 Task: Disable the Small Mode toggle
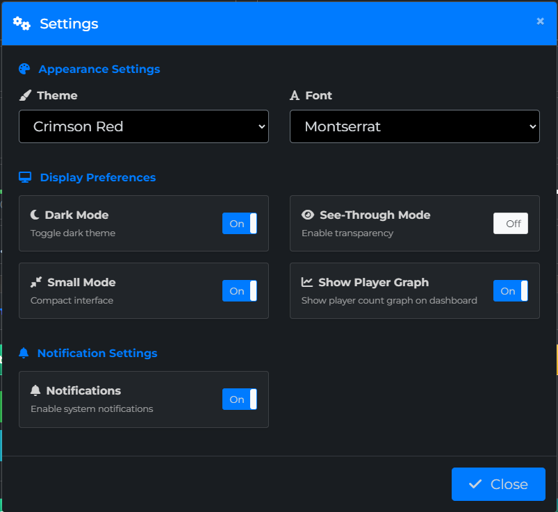239,290
